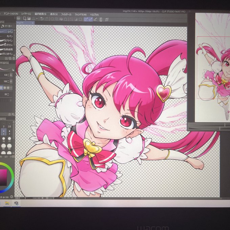Select the Gペン sub tool
Screen dimensions: 230x230
tap(7, 31)
